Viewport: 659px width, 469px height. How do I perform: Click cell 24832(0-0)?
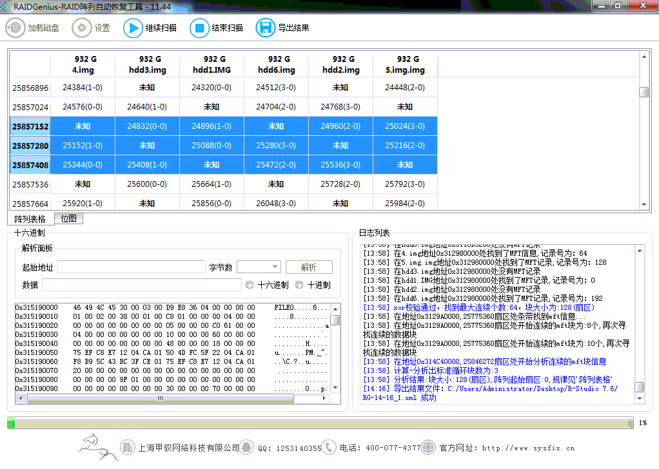pyautogui.click(x=148, y=126)
